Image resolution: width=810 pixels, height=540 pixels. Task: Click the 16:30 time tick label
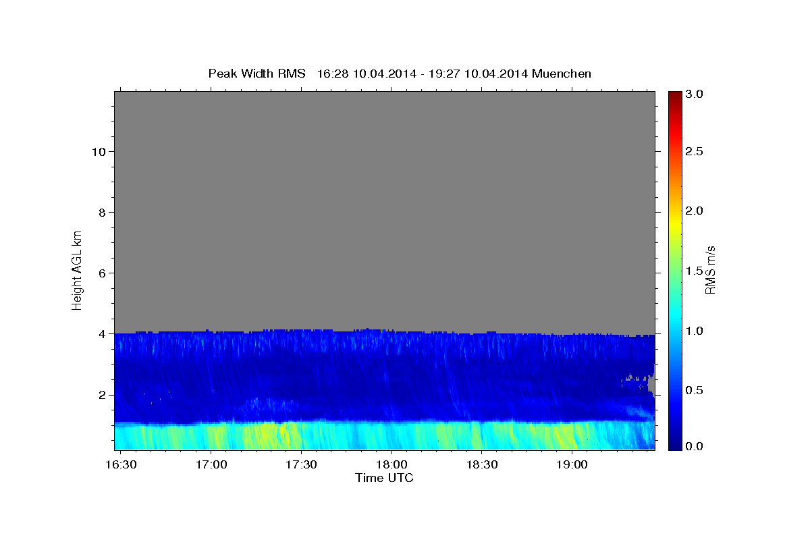click(x=122, y=465)
